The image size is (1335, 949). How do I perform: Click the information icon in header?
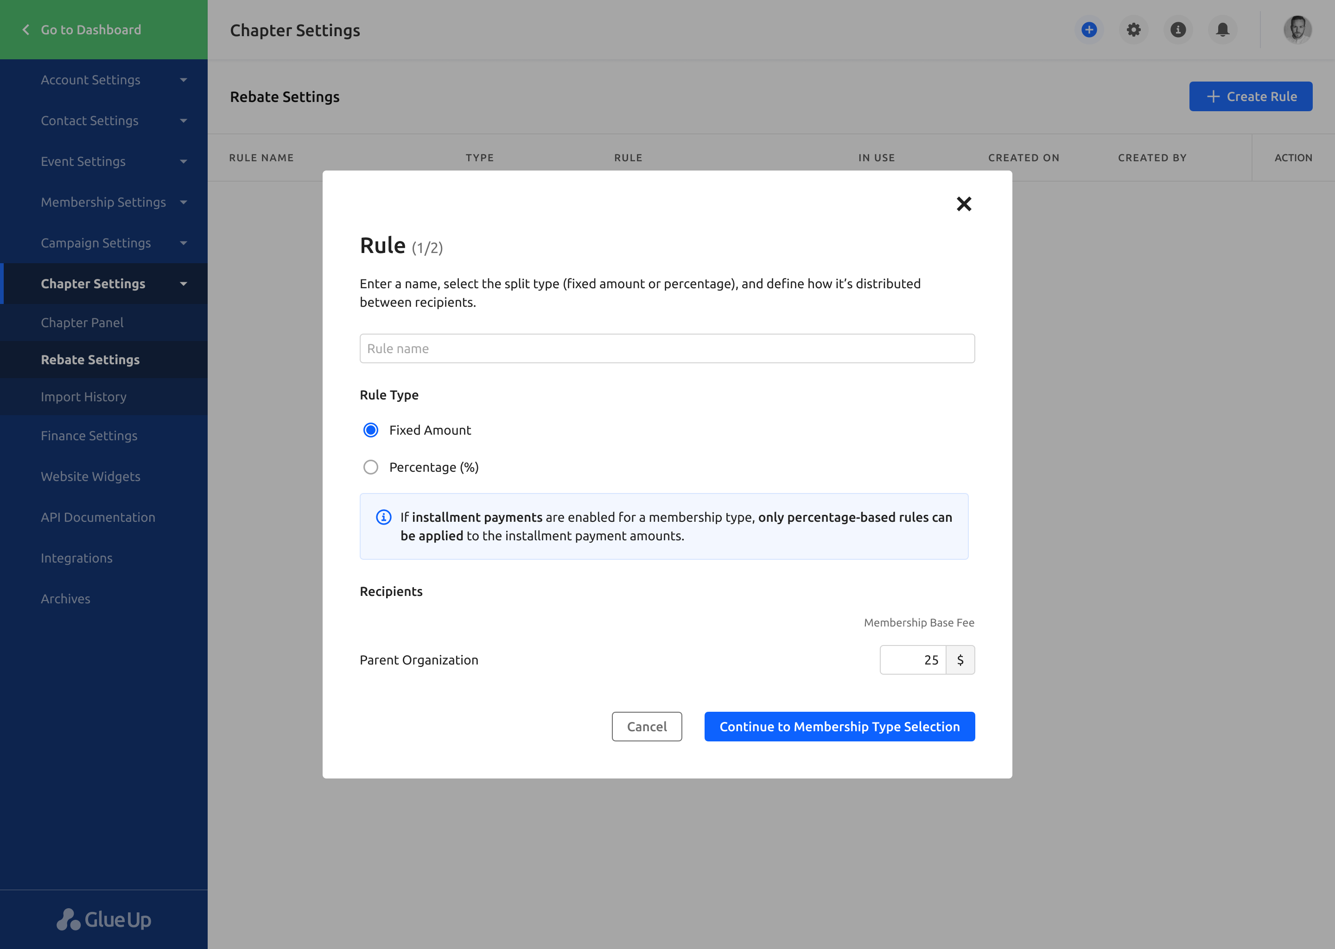click(1178, 30)
